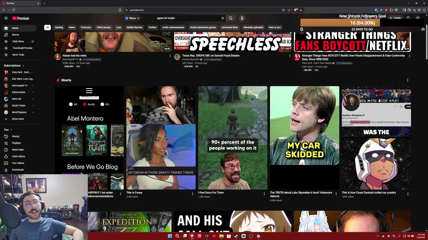This screenshot has height=240, width=428.
Task: Open Asmongold TV subscription
Action: [x=19, y=86]
